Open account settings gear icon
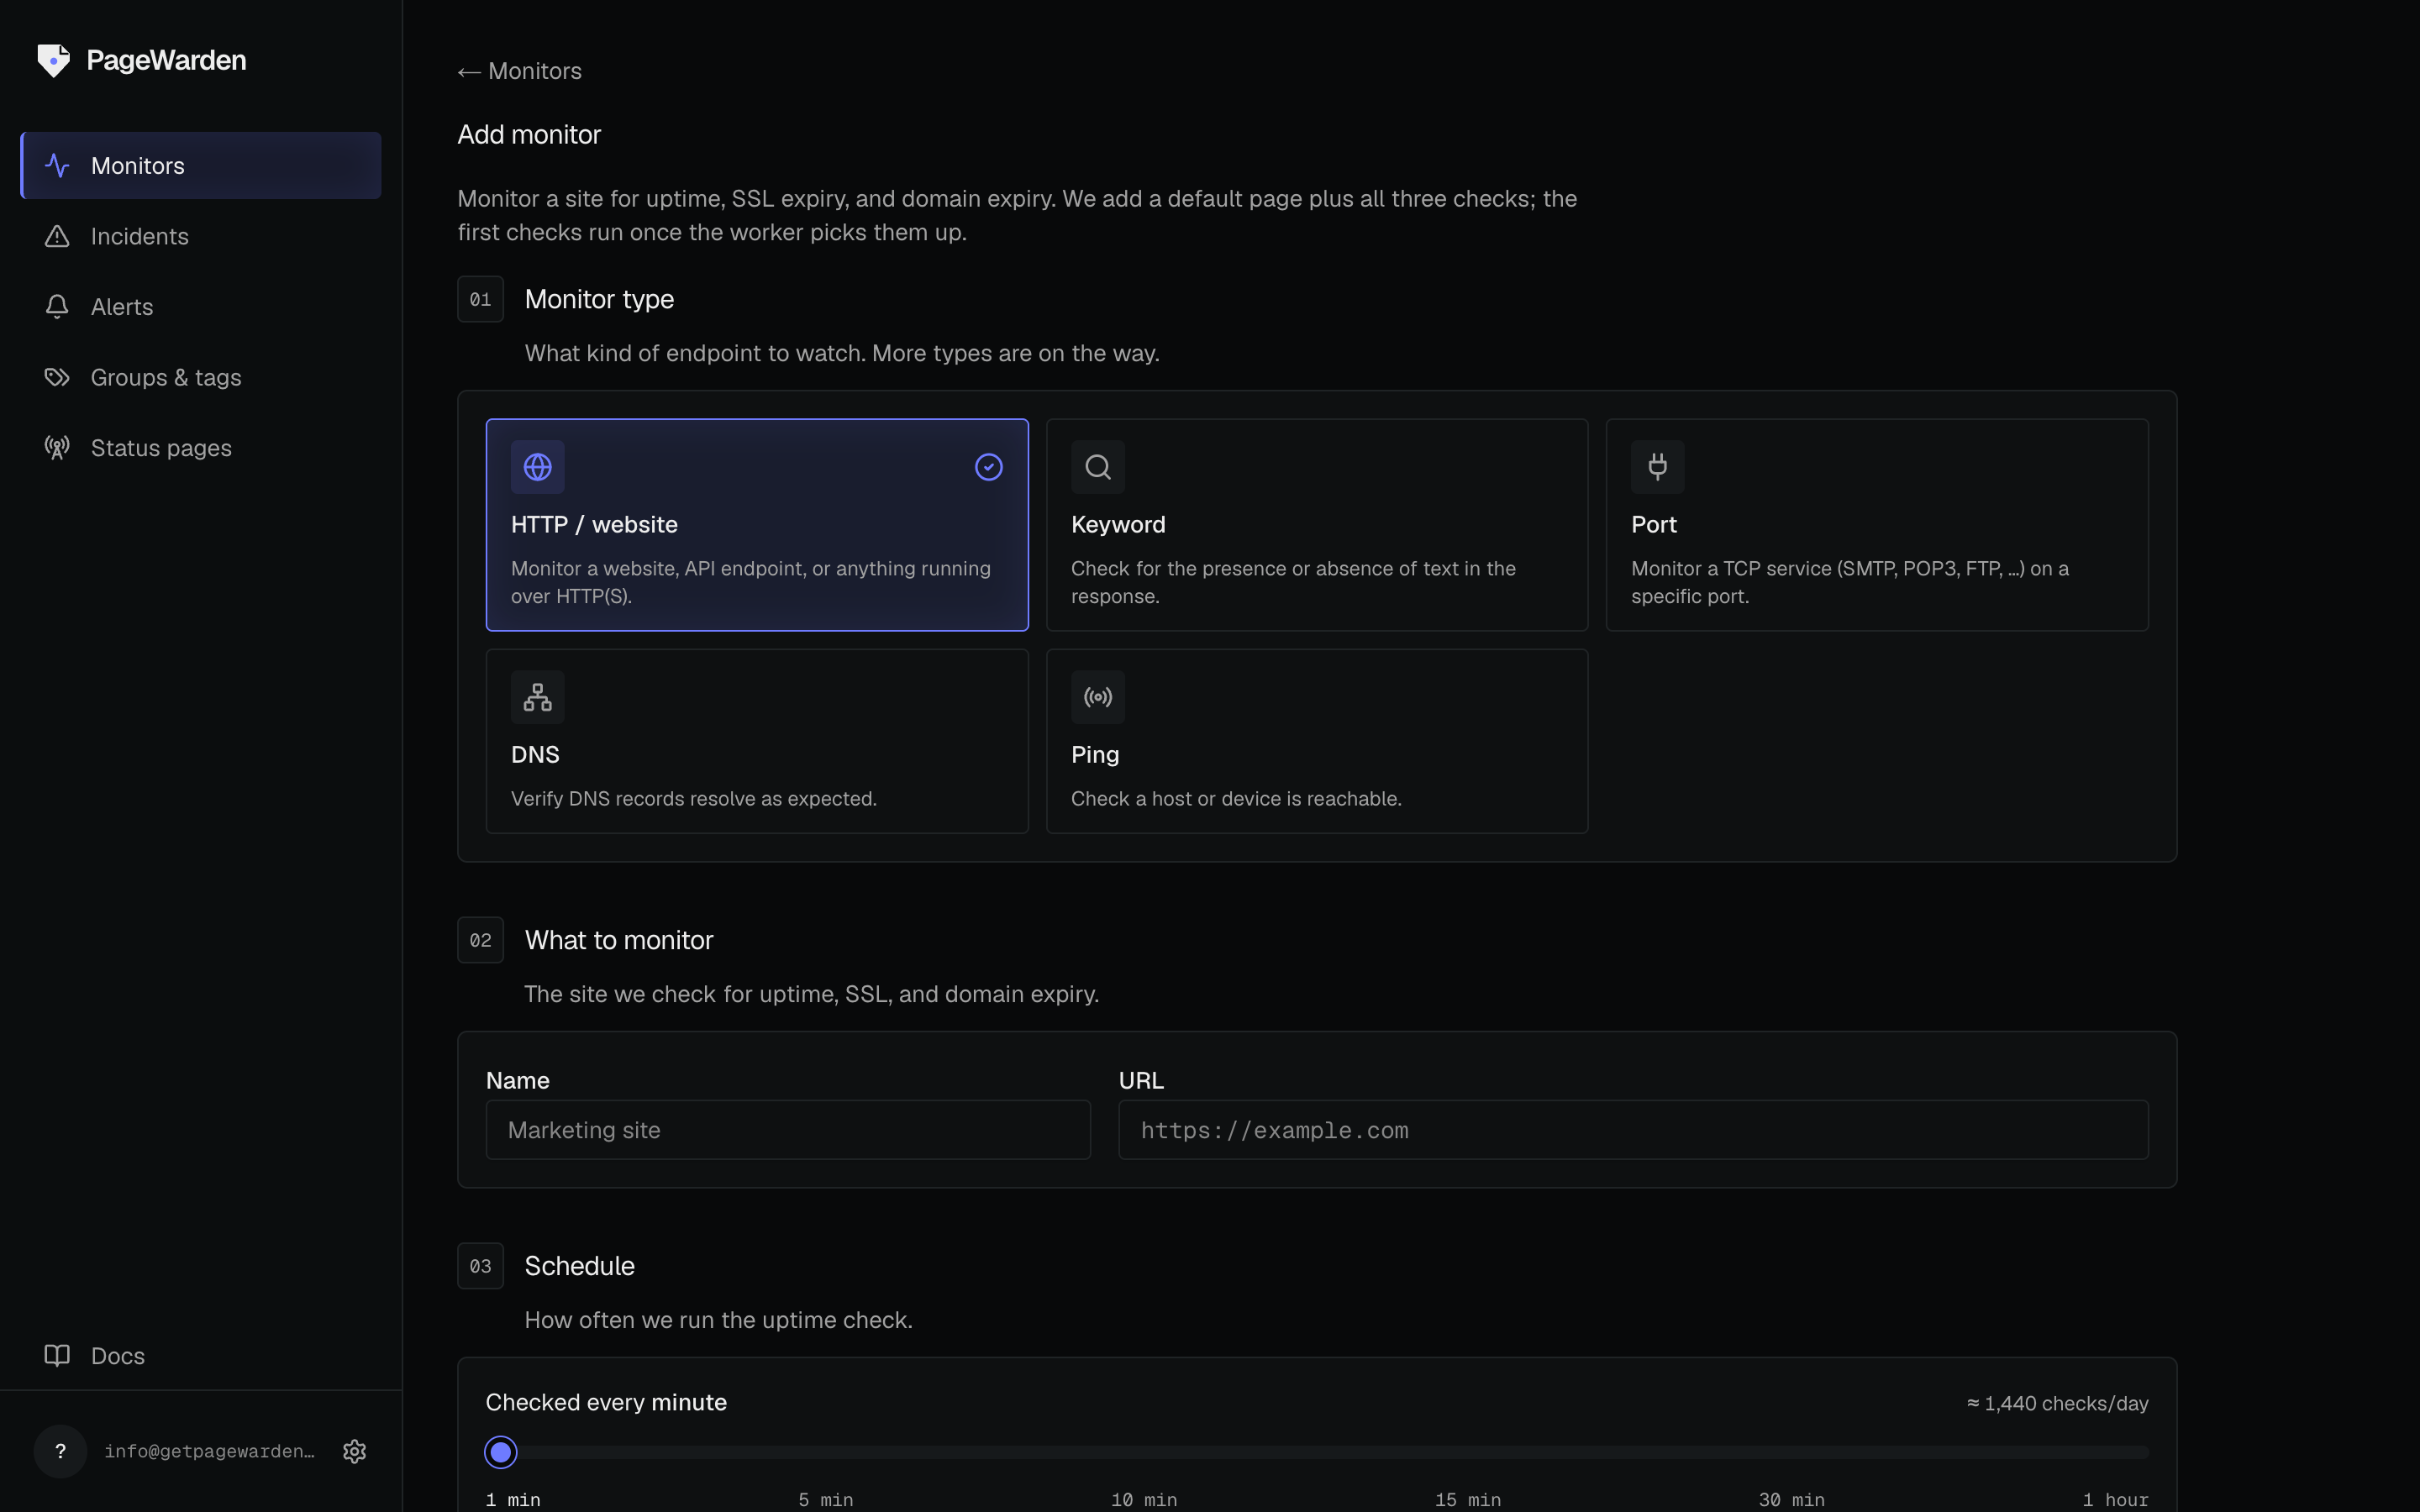The height and width of the screenshot is (1512, 2420). (354, 1451)
